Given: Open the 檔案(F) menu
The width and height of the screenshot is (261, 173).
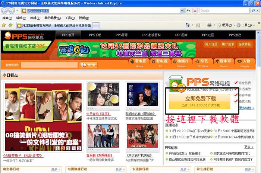Looking at the screenshot, I should (7, 18).
